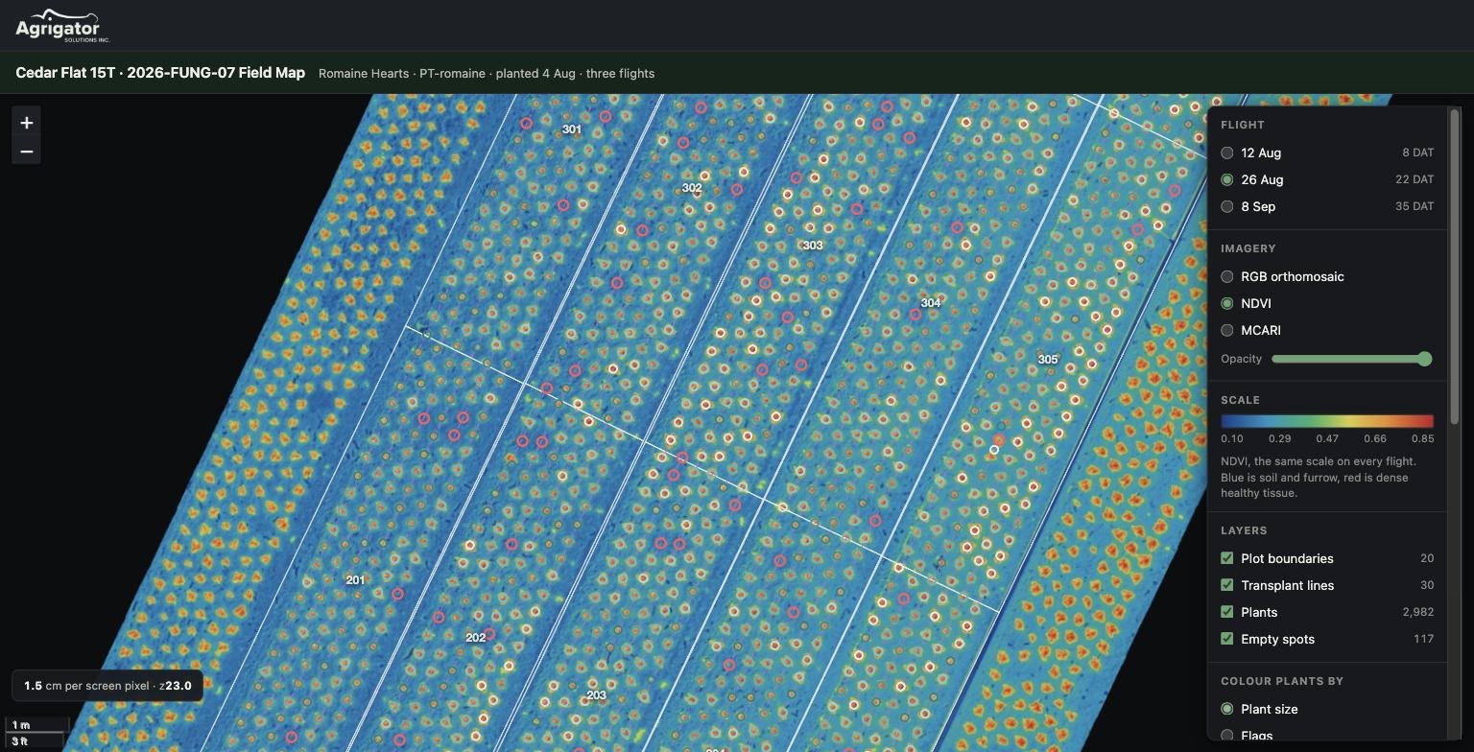
Task: Click plot label 203 on map
Action: [x=596, y=695]
